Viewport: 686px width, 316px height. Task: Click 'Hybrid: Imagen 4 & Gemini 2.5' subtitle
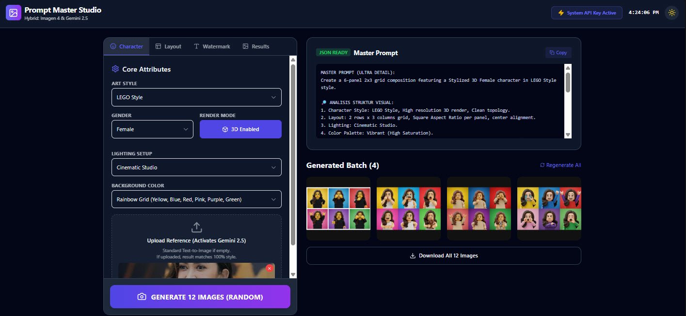point(56,18)
